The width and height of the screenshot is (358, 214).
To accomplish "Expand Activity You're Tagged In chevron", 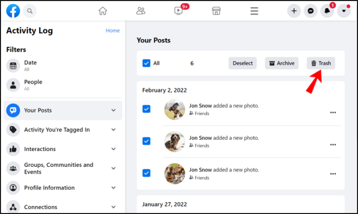I will tap(114, 130).
